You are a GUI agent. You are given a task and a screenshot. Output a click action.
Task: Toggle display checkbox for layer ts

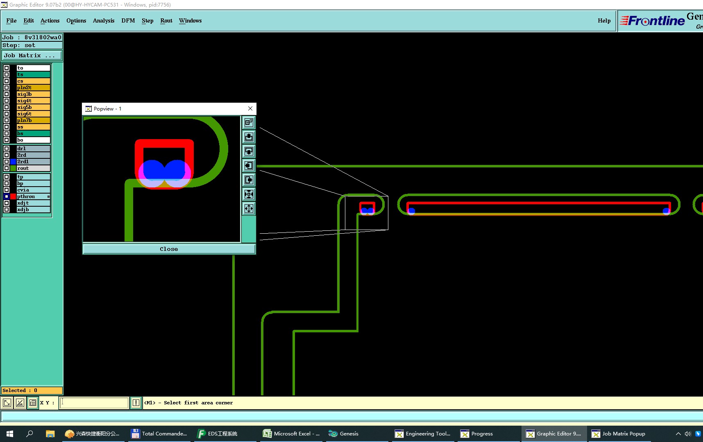pos(7,74)
